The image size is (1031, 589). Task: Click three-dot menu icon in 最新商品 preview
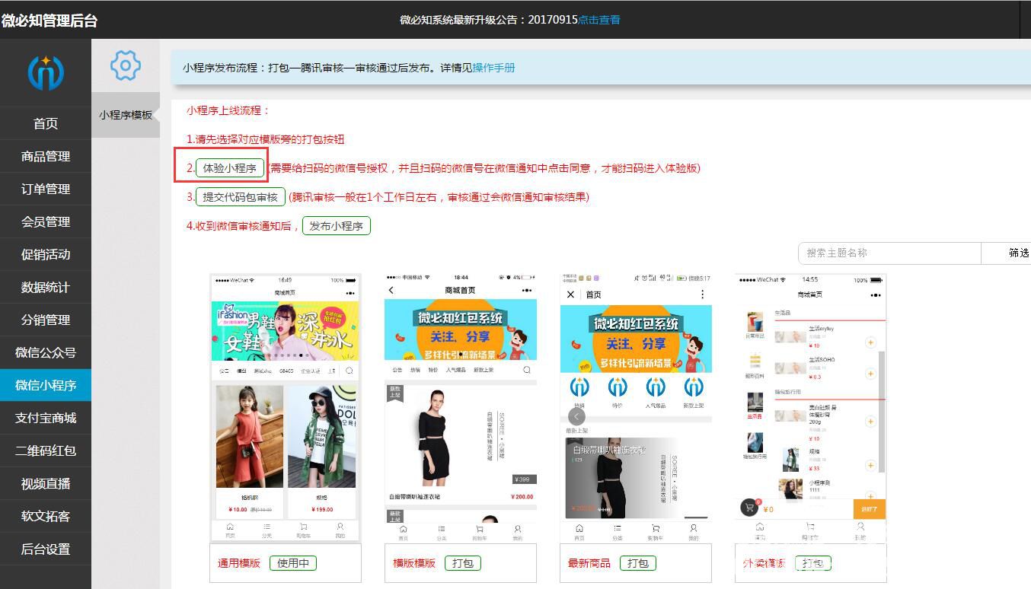coord(702,294)
